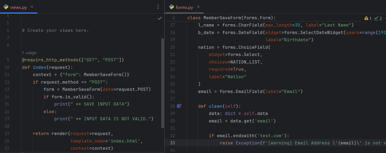
Task: Click the vertical scrollbar in views.py editor
Action: (x=162, y=83)
